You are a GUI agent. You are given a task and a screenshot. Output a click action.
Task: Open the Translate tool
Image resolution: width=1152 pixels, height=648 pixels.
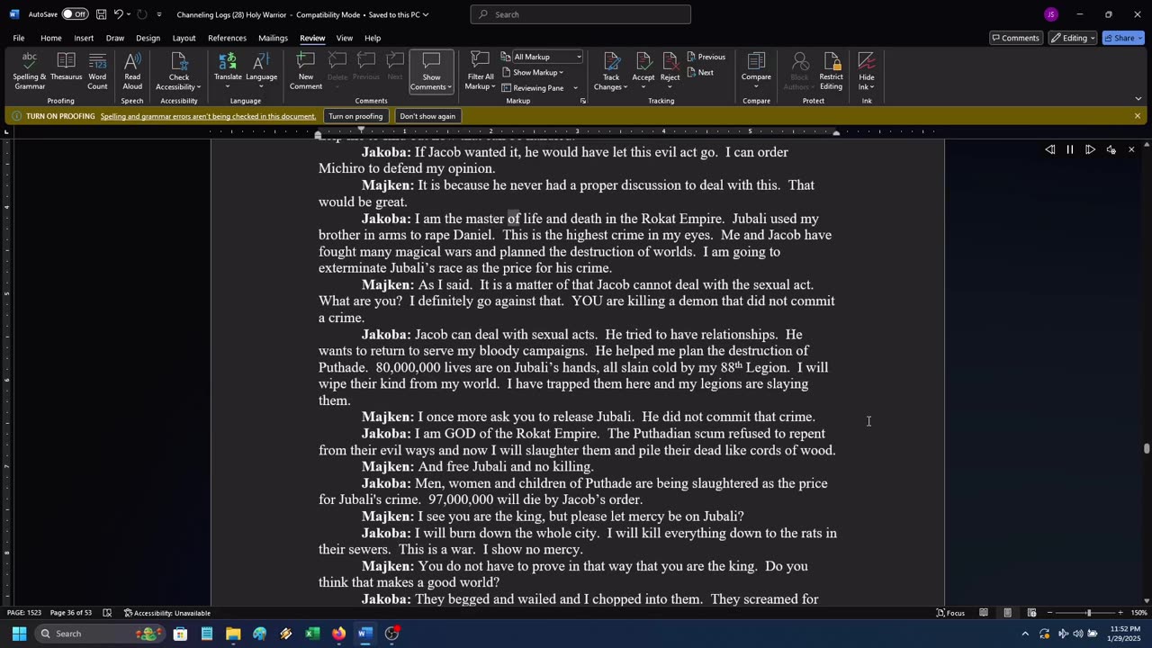click(x=228, y=71)
